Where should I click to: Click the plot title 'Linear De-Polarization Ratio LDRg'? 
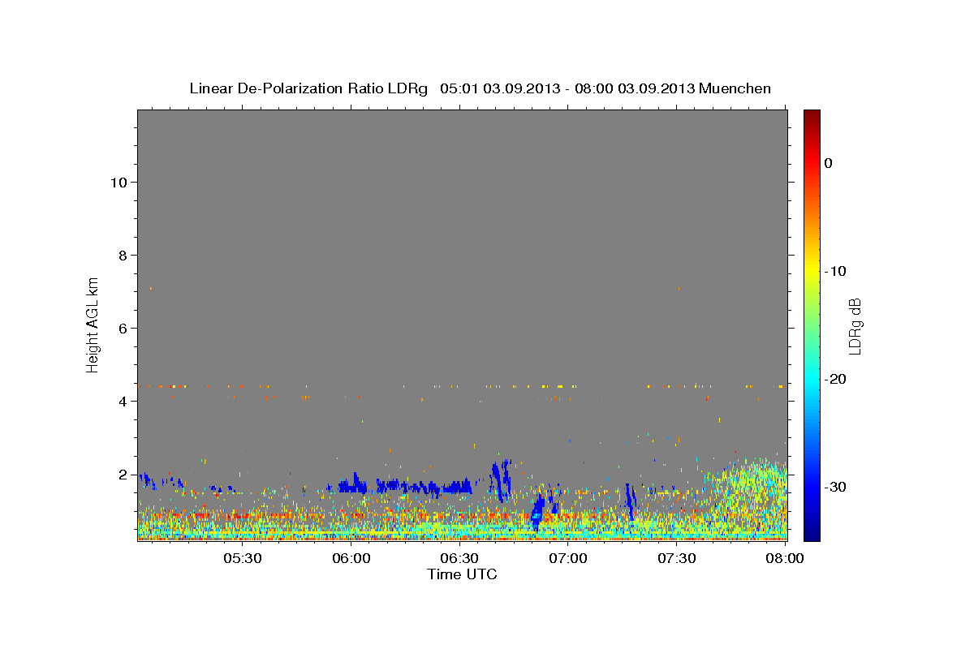pyautogui.click(x=308, y=88)
